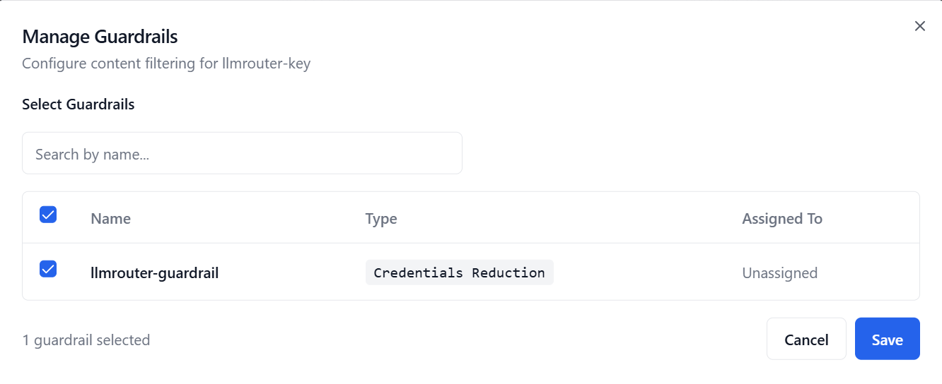
Task: Click the word selected in footer status
Action: pyautogui.click(x=123, y=340)
